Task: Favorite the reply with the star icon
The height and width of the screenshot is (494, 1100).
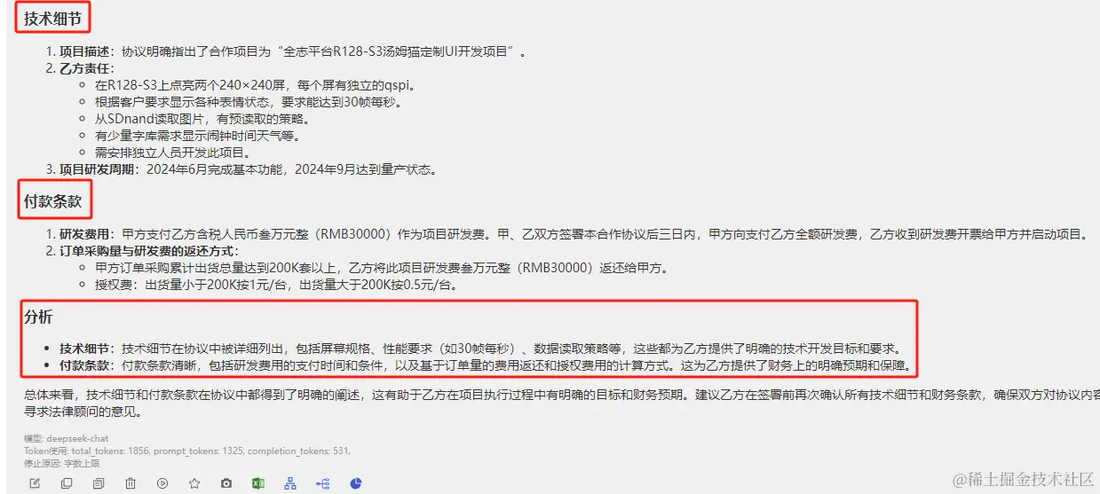Action: pos(194,483)
